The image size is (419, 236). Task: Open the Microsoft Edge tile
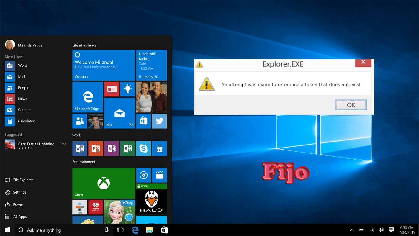88,97
